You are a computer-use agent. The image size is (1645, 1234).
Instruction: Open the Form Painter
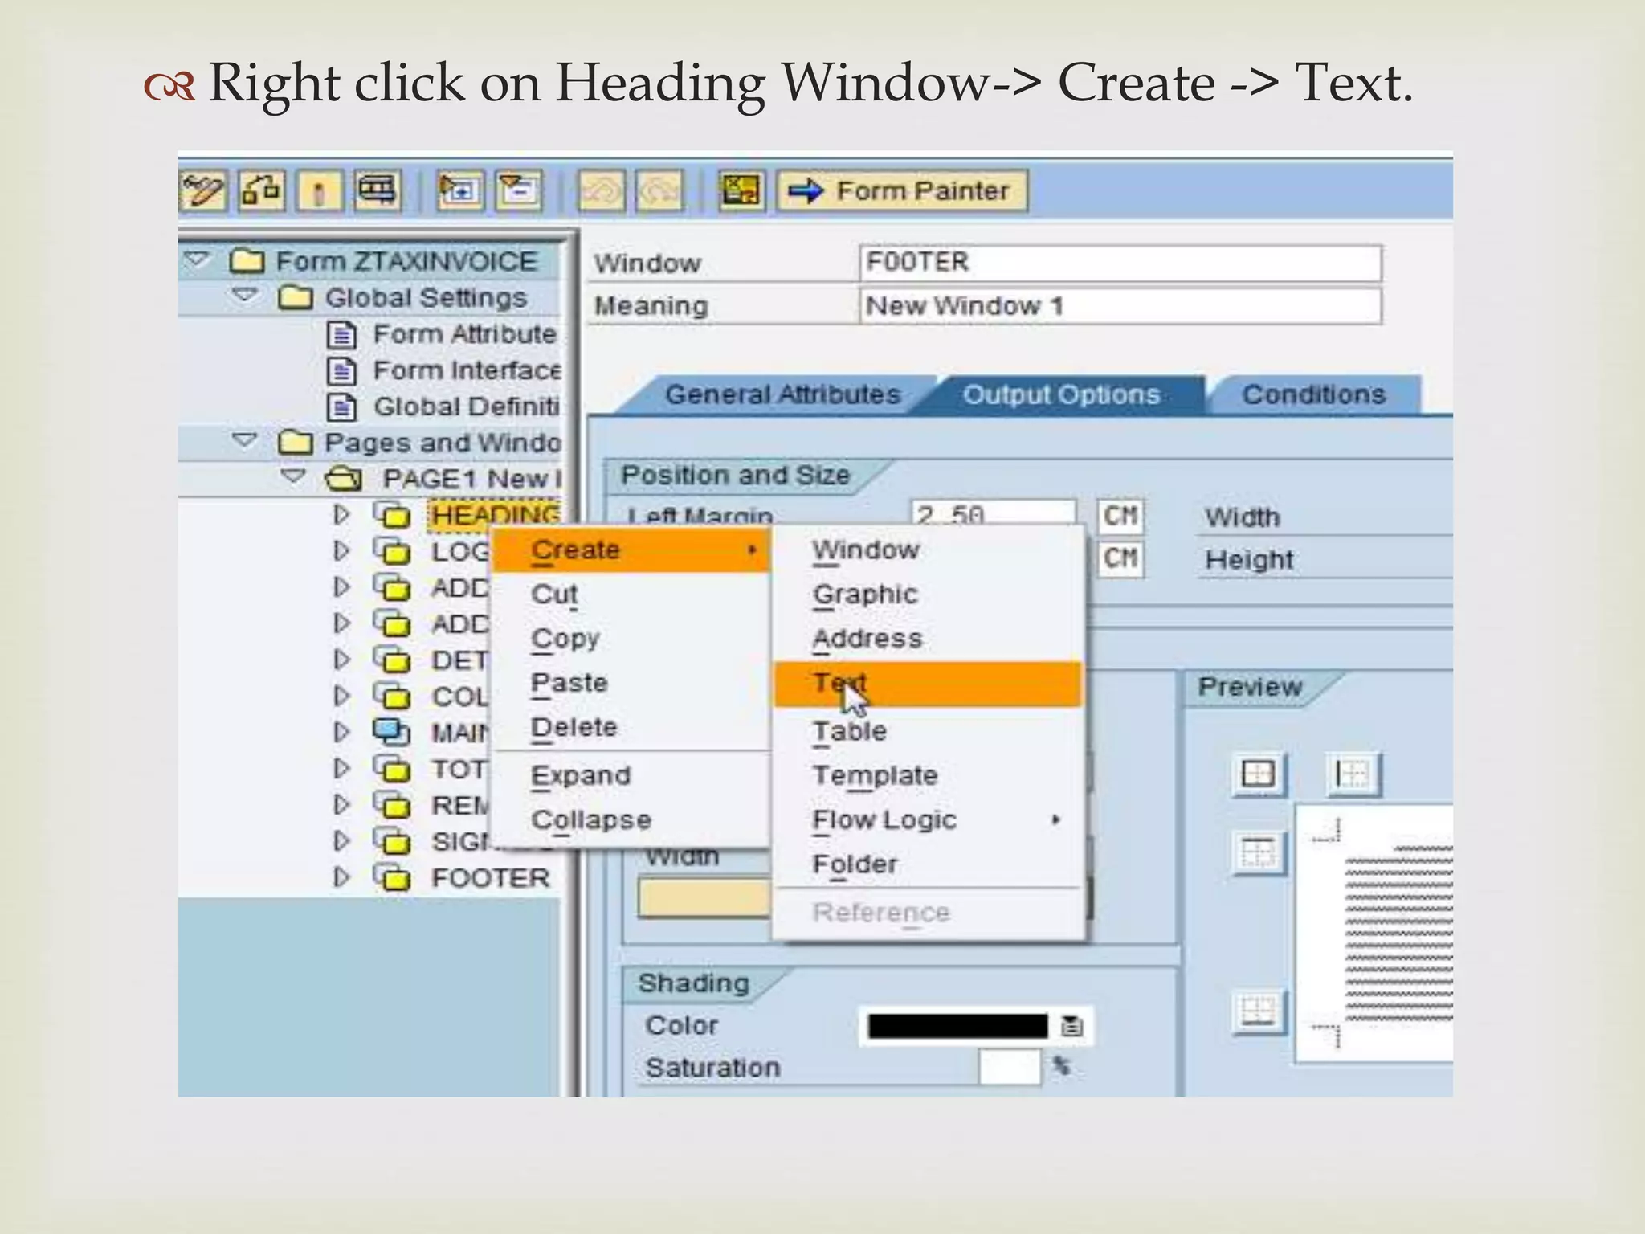coord(902,191)
